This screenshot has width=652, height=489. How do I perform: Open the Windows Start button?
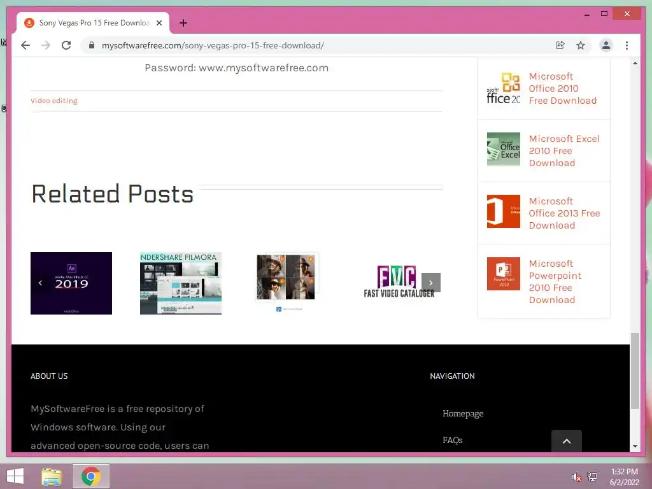[x=15, y=476]
